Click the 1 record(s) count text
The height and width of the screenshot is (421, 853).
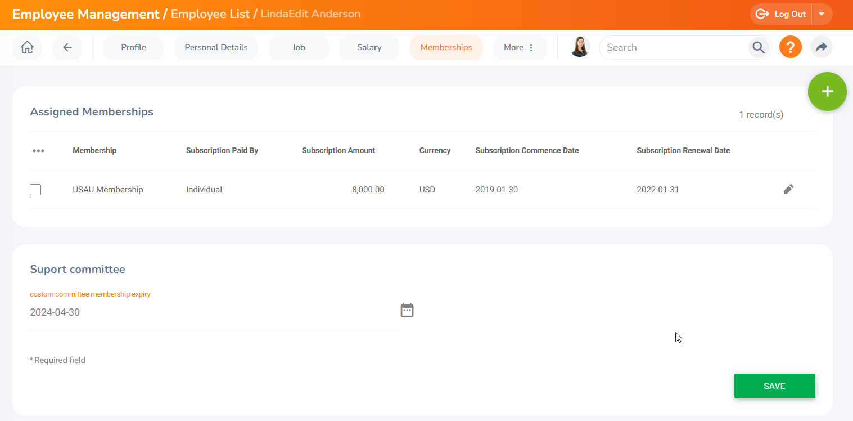click(761, 115)
